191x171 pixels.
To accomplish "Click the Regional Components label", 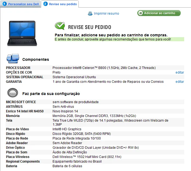I will click(23, 161).
